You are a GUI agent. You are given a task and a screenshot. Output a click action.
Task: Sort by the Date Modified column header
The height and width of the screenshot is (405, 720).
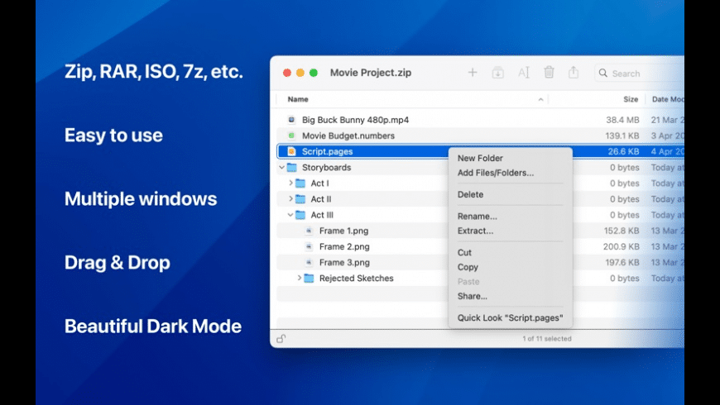(668, 99)
